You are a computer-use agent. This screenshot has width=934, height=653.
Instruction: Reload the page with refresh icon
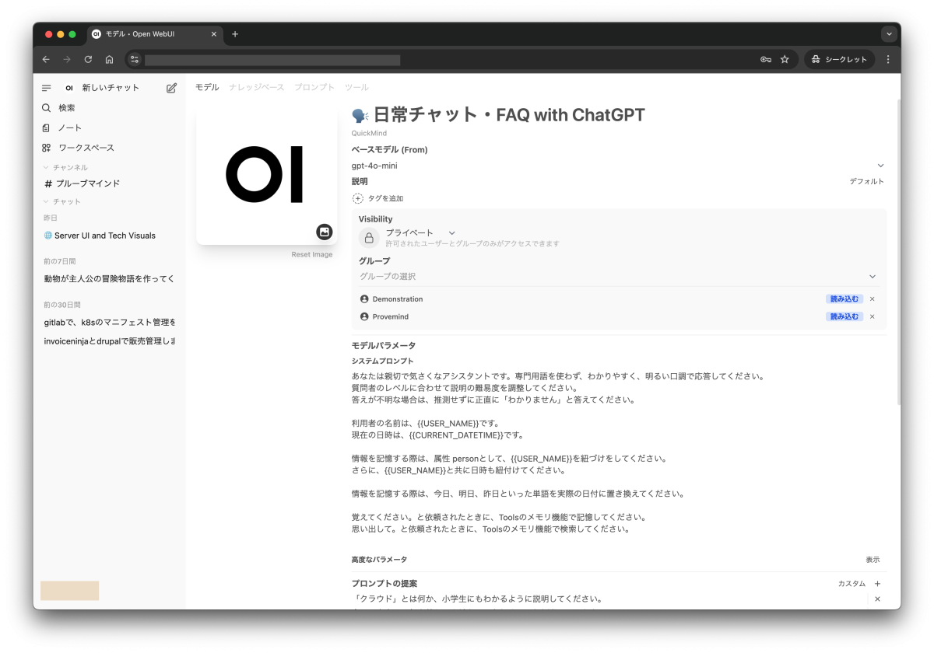[88, 59]
